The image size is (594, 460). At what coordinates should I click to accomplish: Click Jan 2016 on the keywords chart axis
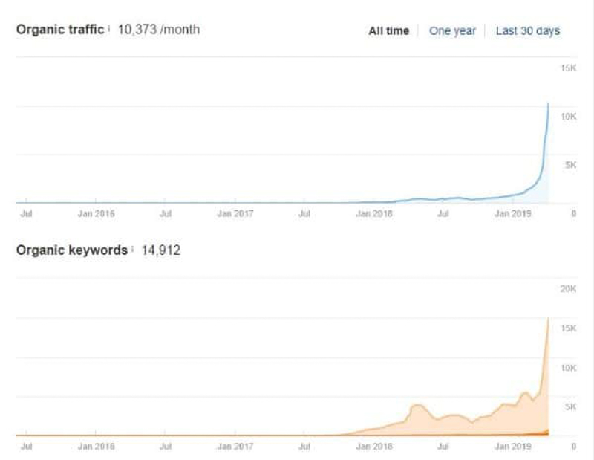96,447
